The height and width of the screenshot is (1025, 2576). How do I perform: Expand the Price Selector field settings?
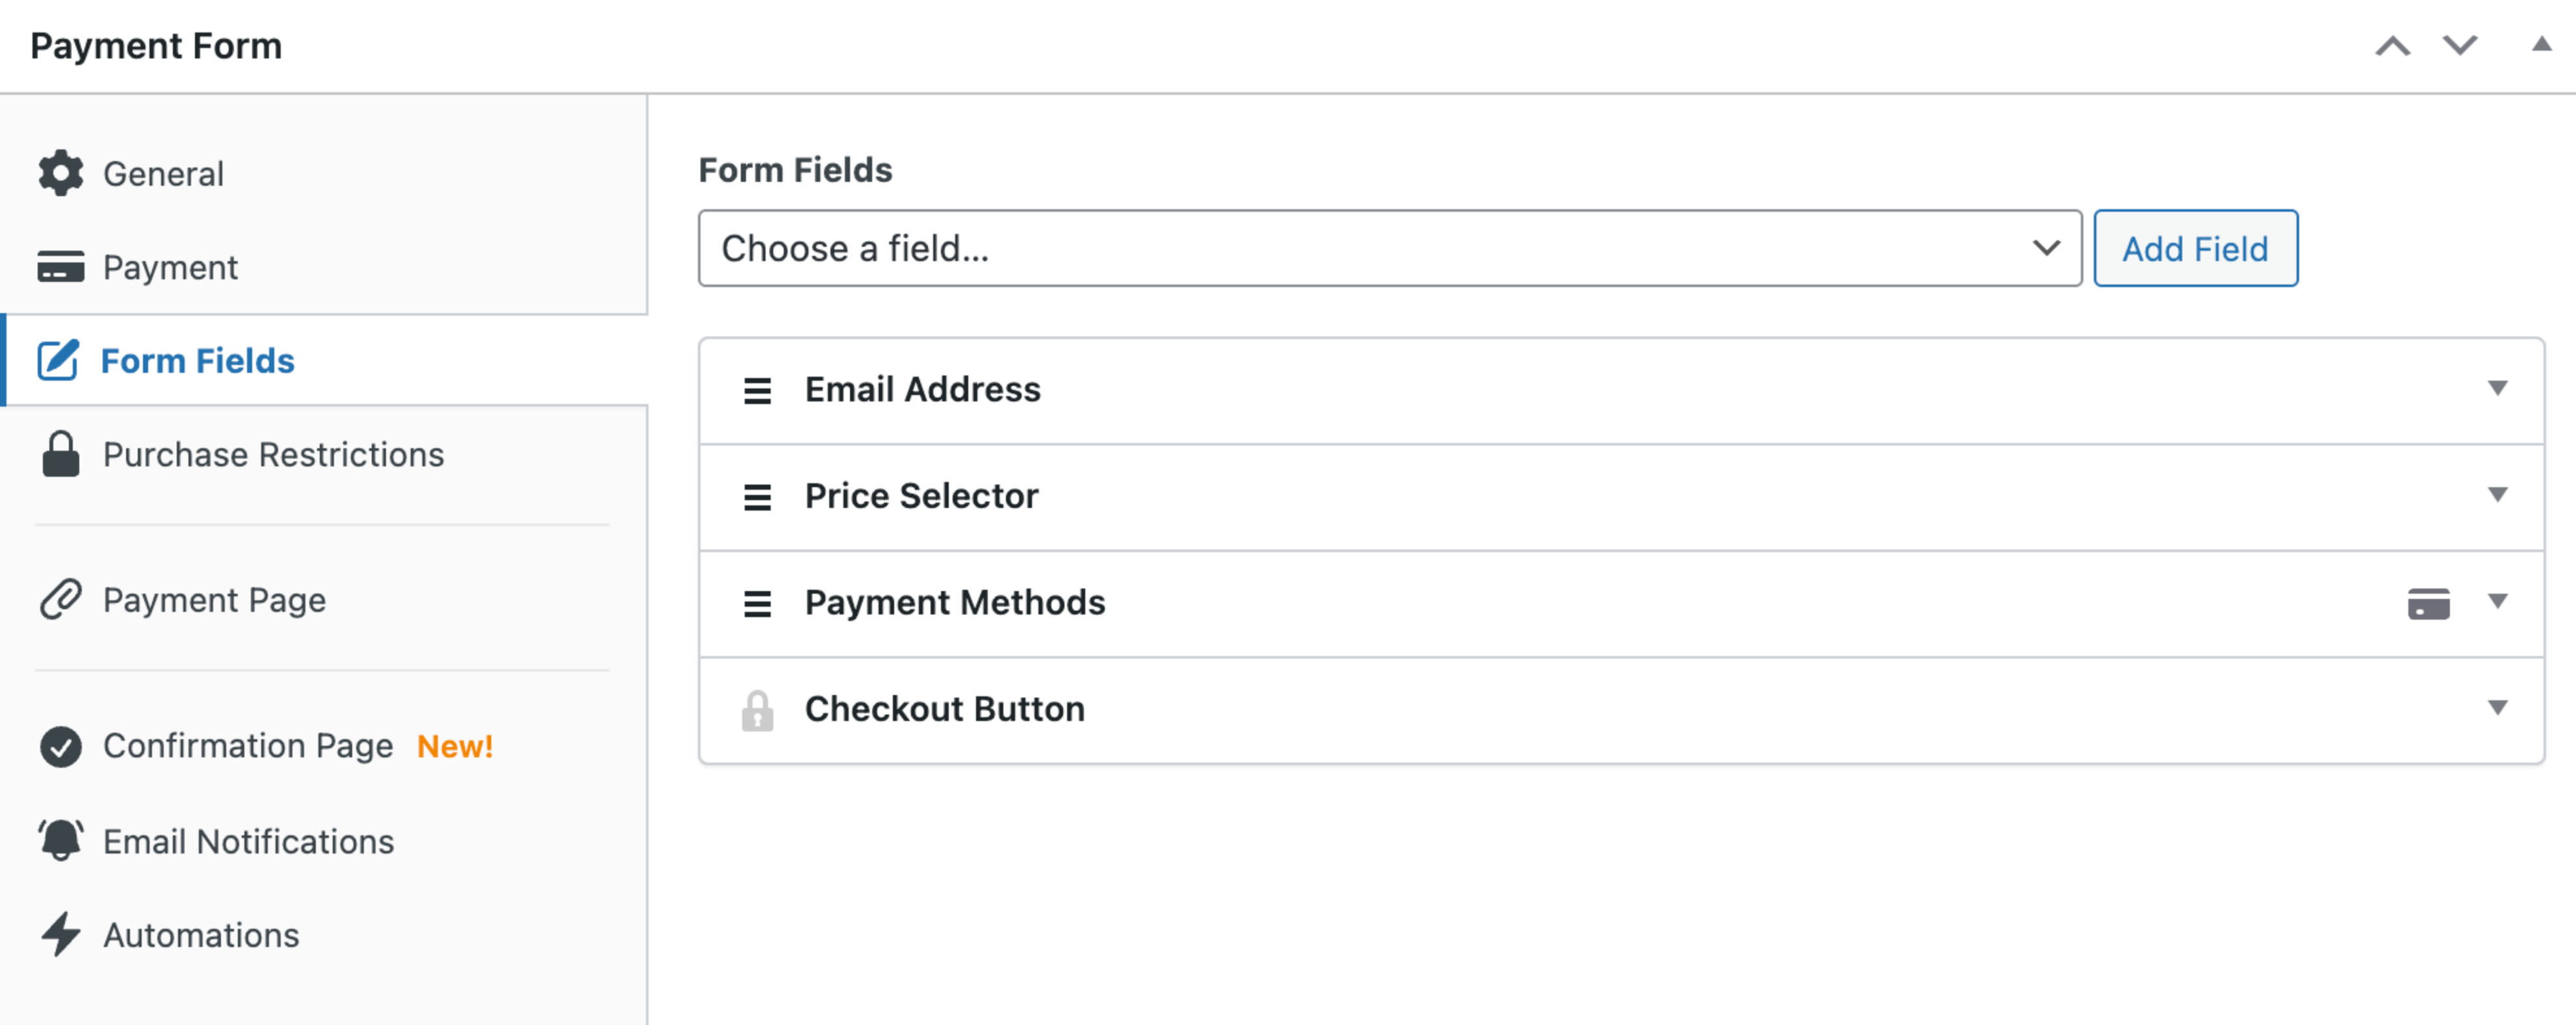2497,495
